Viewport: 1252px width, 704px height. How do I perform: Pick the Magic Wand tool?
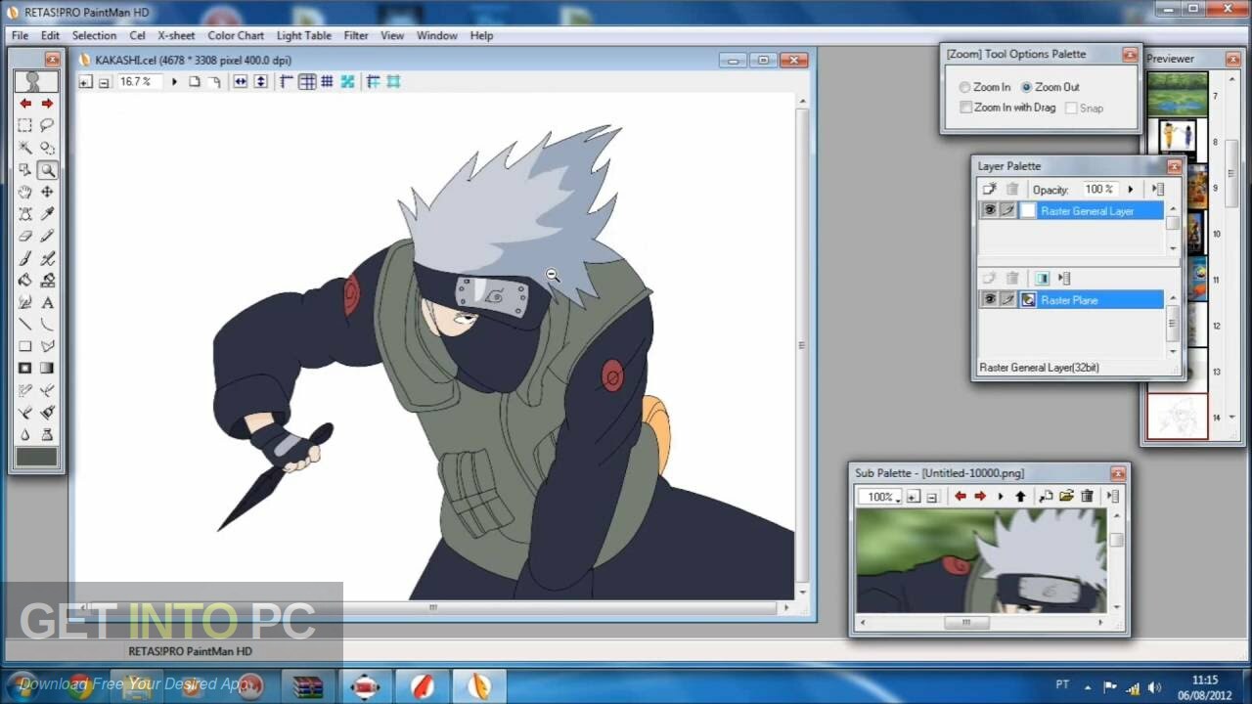pyautogui.click(x=24, y=148)
